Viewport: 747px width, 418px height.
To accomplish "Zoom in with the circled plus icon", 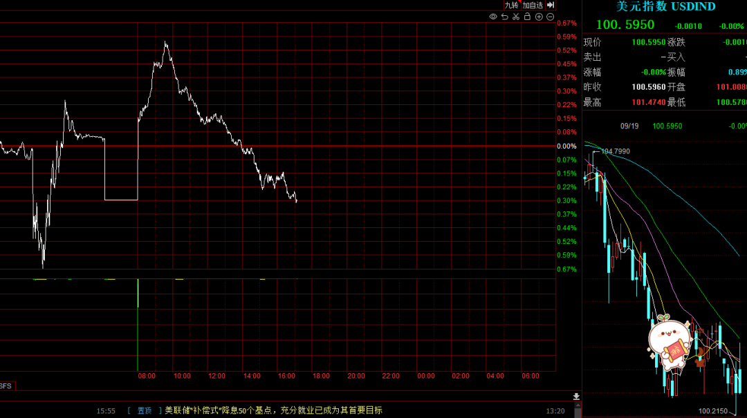I will coord(539,17).
